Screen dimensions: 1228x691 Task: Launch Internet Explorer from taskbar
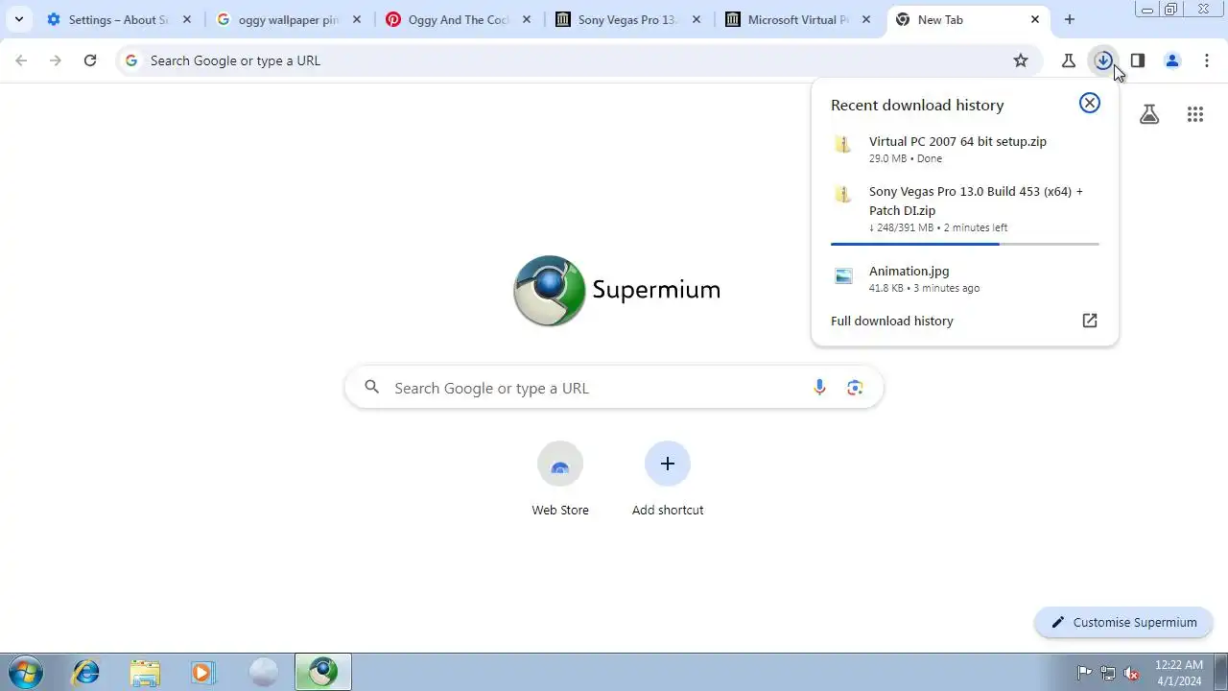point(86,672)
